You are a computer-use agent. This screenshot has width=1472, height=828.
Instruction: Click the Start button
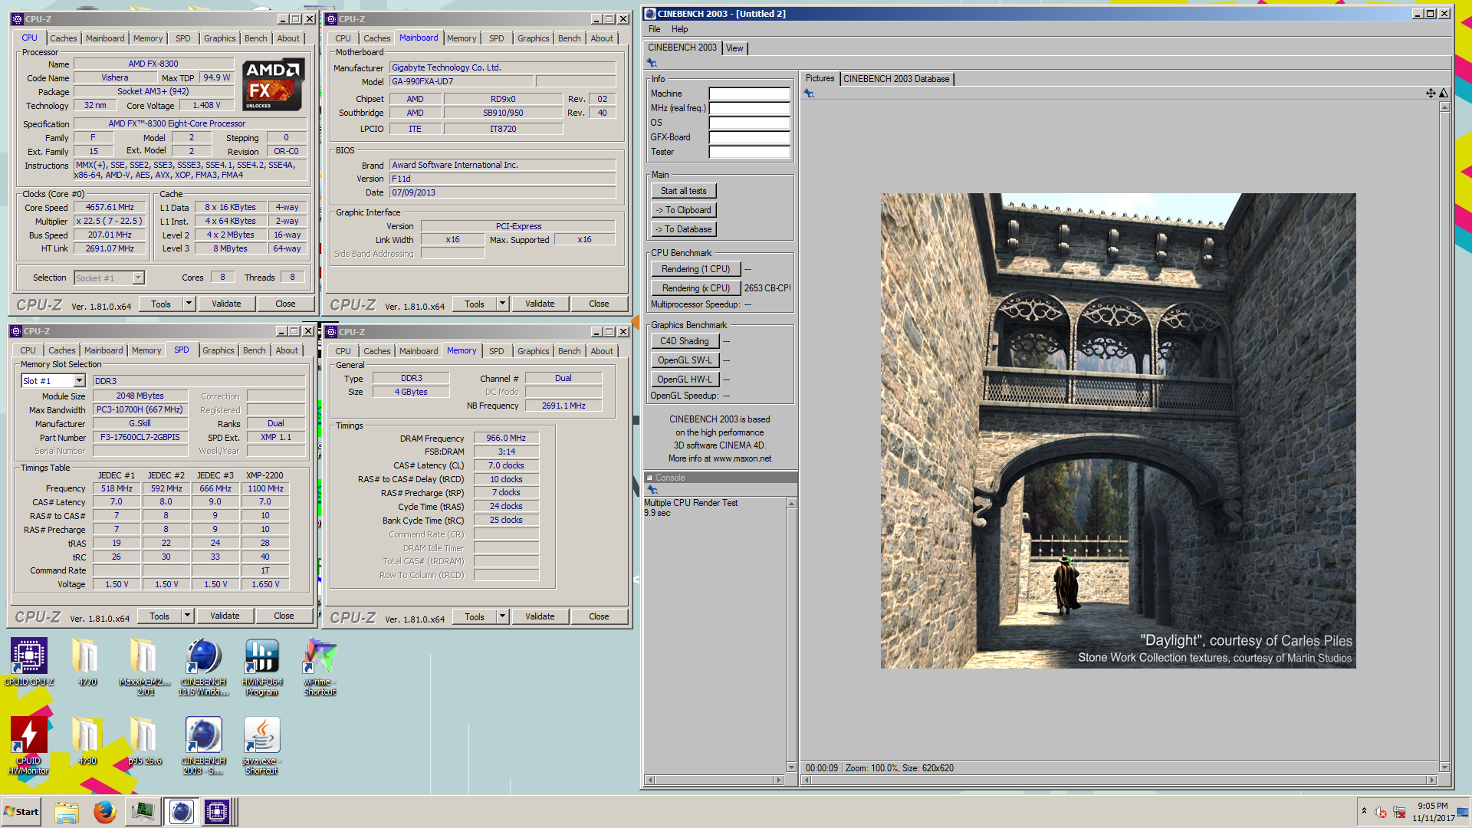[x=21, y=812]
